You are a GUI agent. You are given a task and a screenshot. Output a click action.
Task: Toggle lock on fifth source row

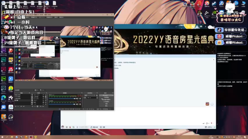pos(46,102)
